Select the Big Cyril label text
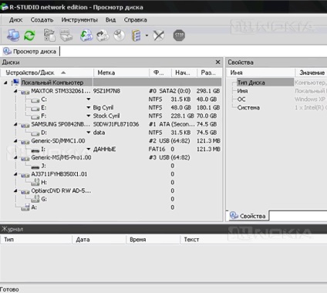 (103, 107)
